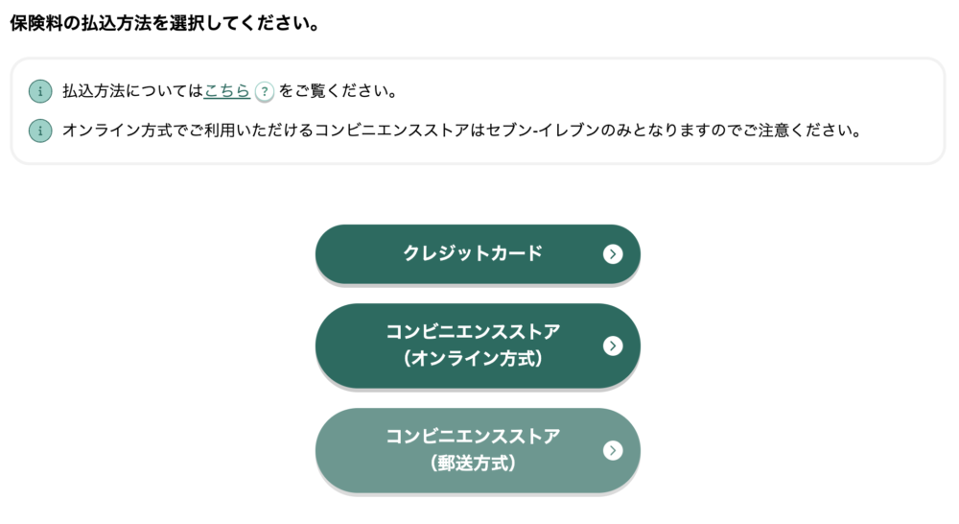Click info icon beside セブン-イレブン notice

click(40, 131)
